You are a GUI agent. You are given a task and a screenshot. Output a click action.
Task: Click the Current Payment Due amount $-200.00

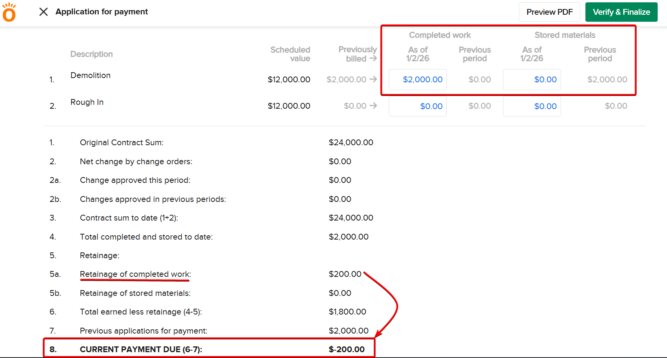click(x=347, y=349)
